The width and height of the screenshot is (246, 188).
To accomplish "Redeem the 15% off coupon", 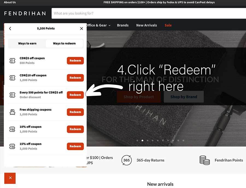I will pyautogui.click(x=75, y=146).
